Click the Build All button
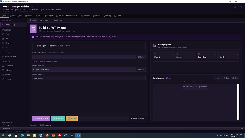 58,118
